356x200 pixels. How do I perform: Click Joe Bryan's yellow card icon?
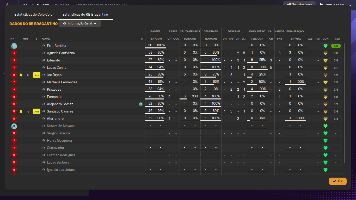(x=21, y=75)
